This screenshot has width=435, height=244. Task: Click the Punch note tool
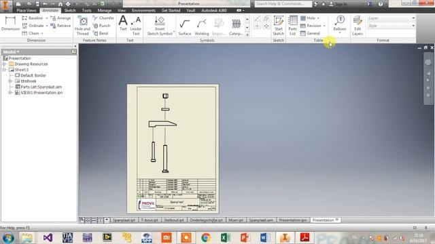tap(101, 26)
